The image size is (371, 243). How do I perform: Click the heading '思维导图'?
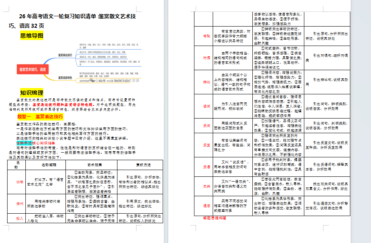pos(32,35)
